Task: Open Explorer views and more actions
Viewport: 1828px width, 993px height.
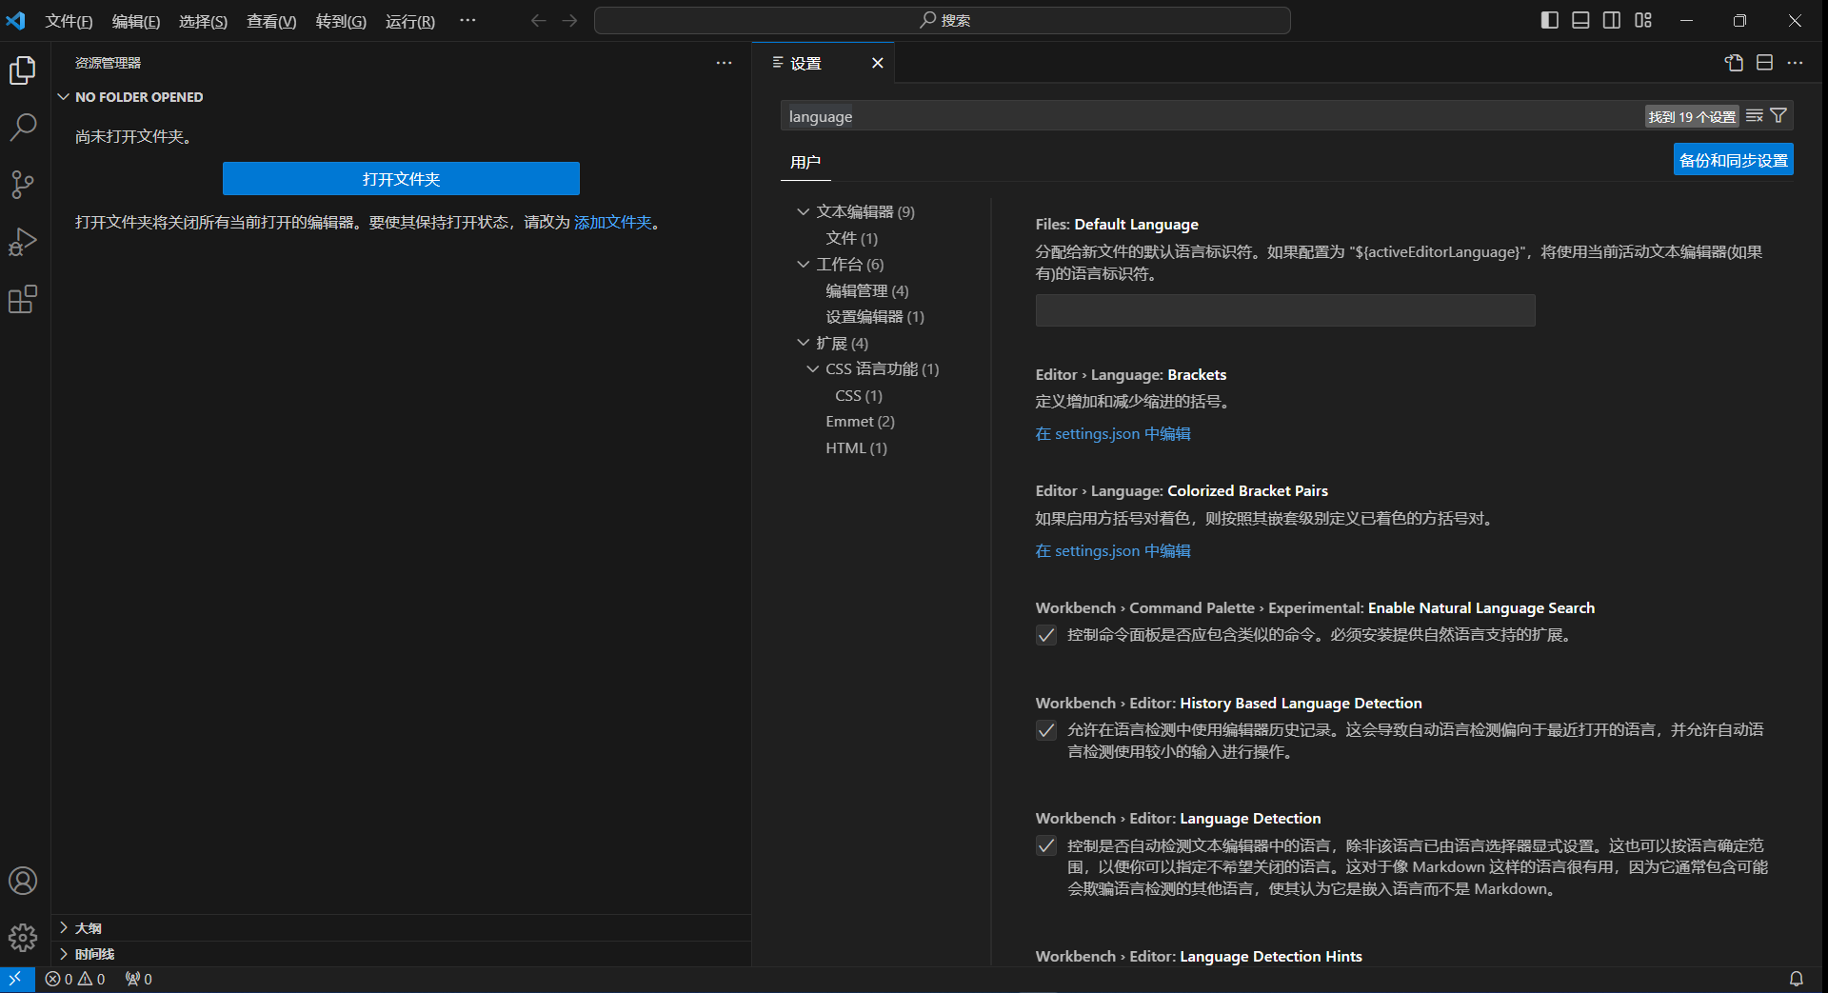Action: pos(724,63)
